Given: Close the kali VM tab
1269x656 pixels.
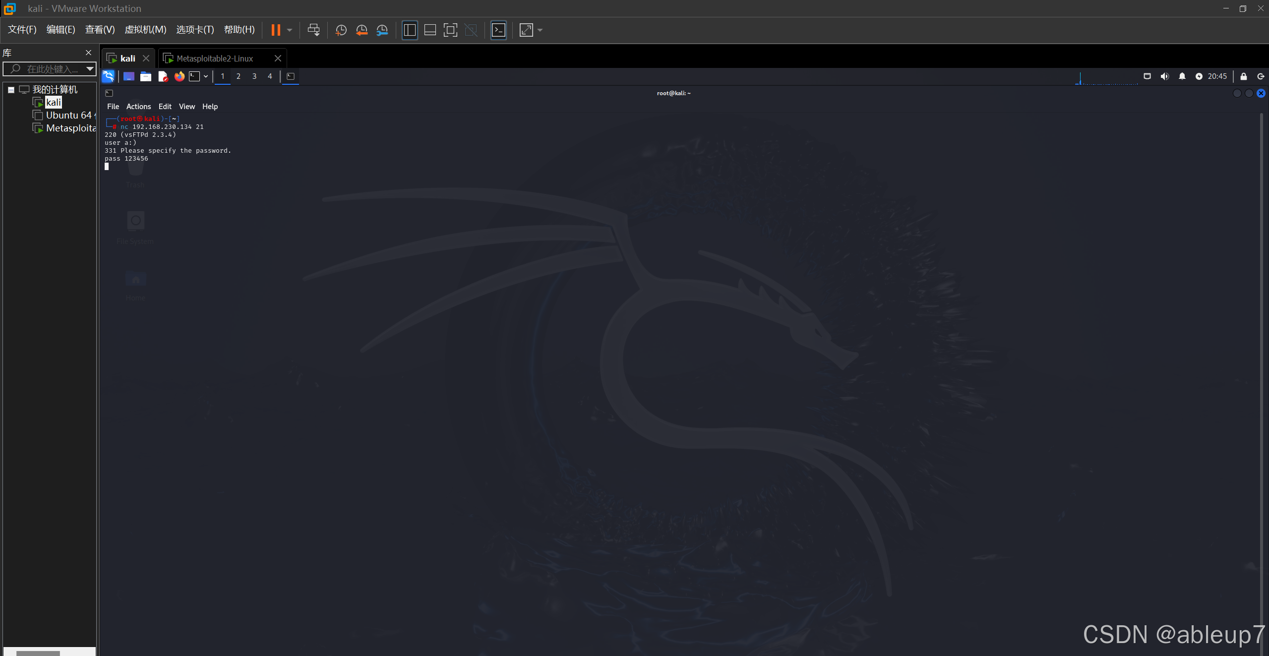Looking at the screenshot, I should pos(146,59).
